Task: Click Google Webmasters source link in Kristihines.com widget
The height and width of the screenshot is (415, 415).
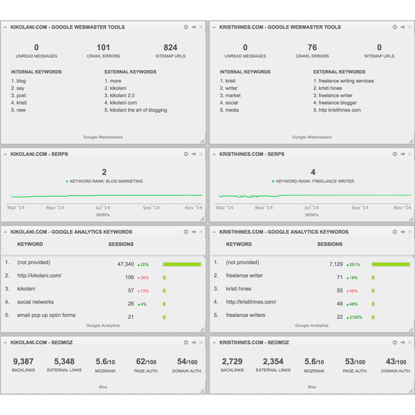Action: [312, 137]
